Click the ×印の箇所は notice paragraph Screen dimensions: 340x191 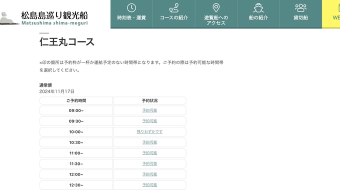(131, 66)
